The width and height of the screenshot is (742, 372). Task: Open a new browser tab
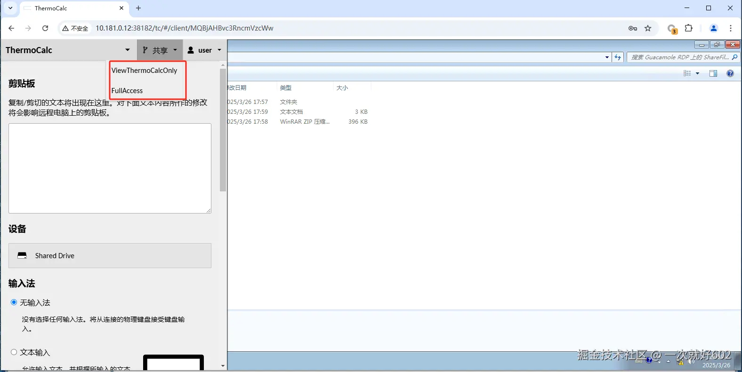(x=138, y=8)
